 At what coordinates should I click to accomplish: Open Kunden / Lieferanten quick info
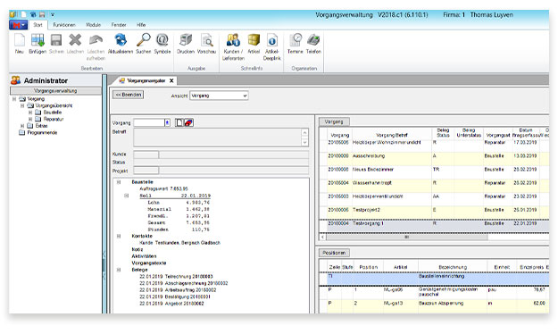233,40
